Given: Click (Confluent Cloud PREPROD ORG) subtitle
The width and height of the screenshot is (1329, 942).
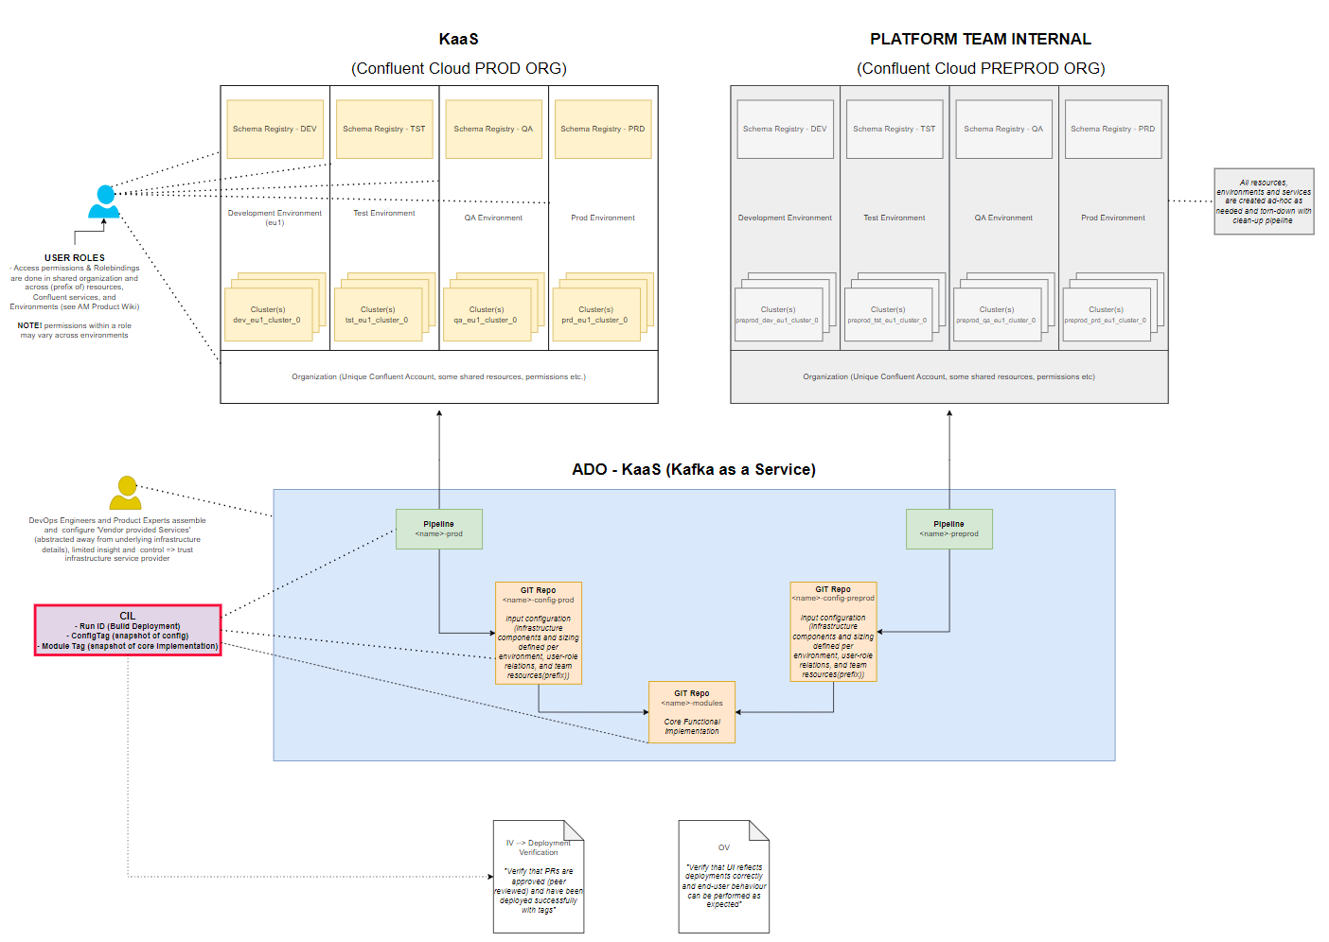Looking at the screenshot, I should pyautogui.click(x=981, y=68).
